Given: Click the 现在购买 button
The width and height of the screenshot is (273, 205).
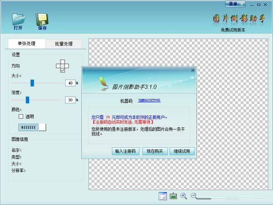Looking at the screenshot, I should pyautogui.click(x=155, y=151).
